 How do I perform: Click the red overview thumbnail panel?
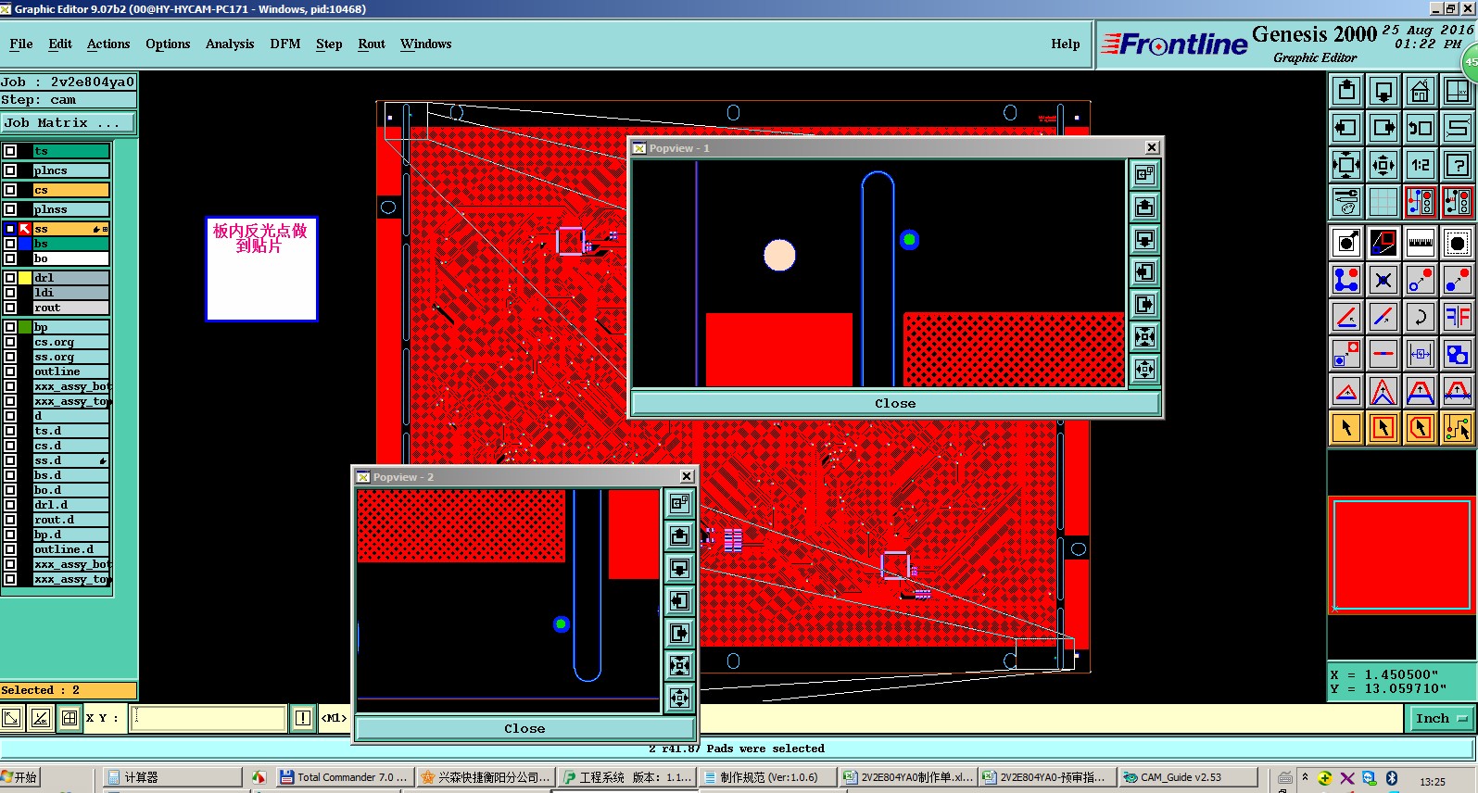[x=1401, y=555]
